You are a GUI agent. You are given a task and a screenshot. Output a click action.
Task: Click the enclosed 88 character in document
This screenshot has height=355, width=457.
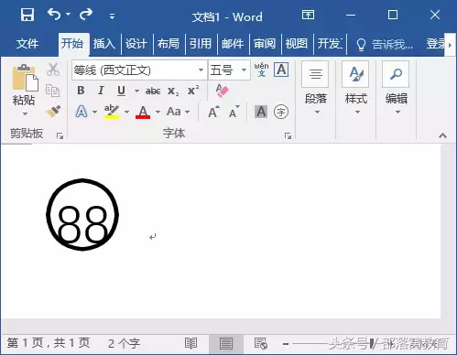(82, 215)
